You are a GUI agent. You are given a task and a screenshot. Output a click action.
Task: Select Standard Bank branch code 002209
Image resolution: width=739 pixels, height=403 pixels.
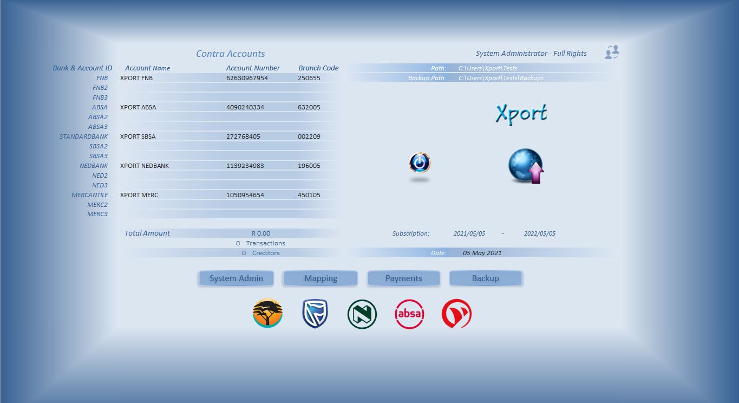coord(309,136)
